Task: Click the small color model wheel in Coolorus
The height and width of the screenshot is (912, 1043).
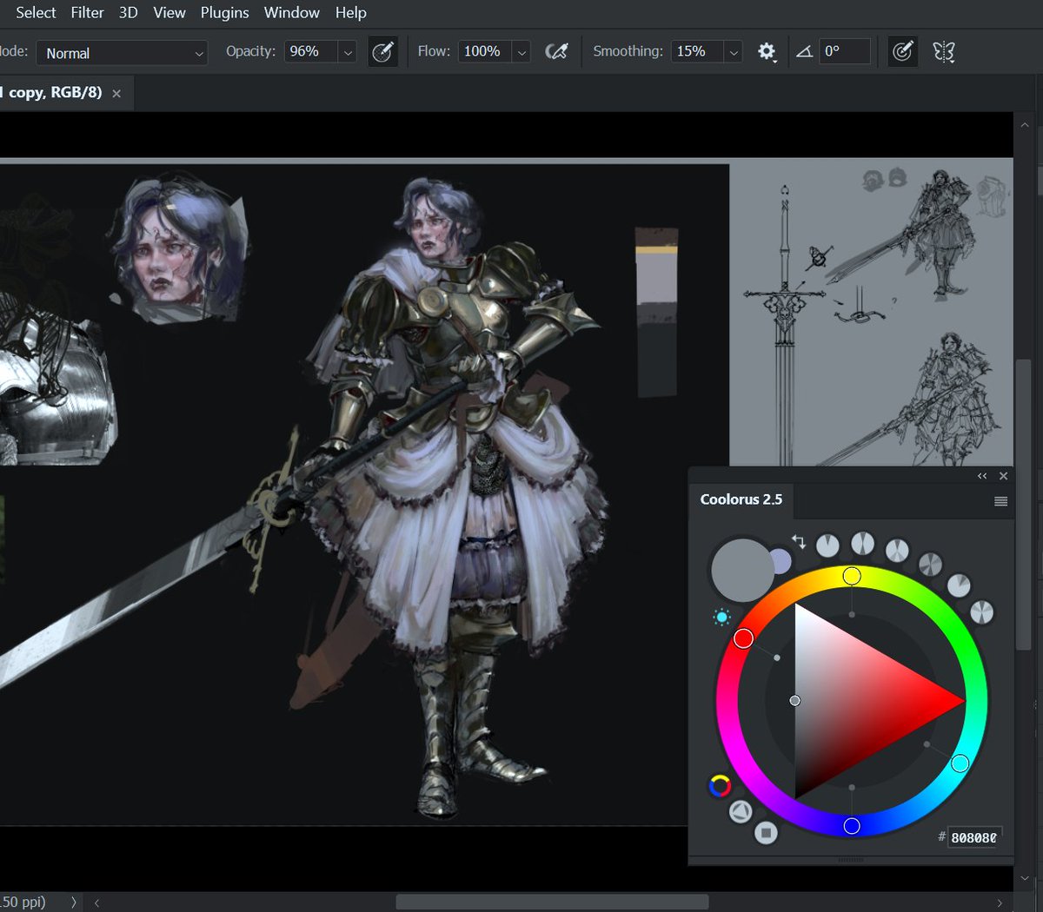Action: click(x=719, y=787)
